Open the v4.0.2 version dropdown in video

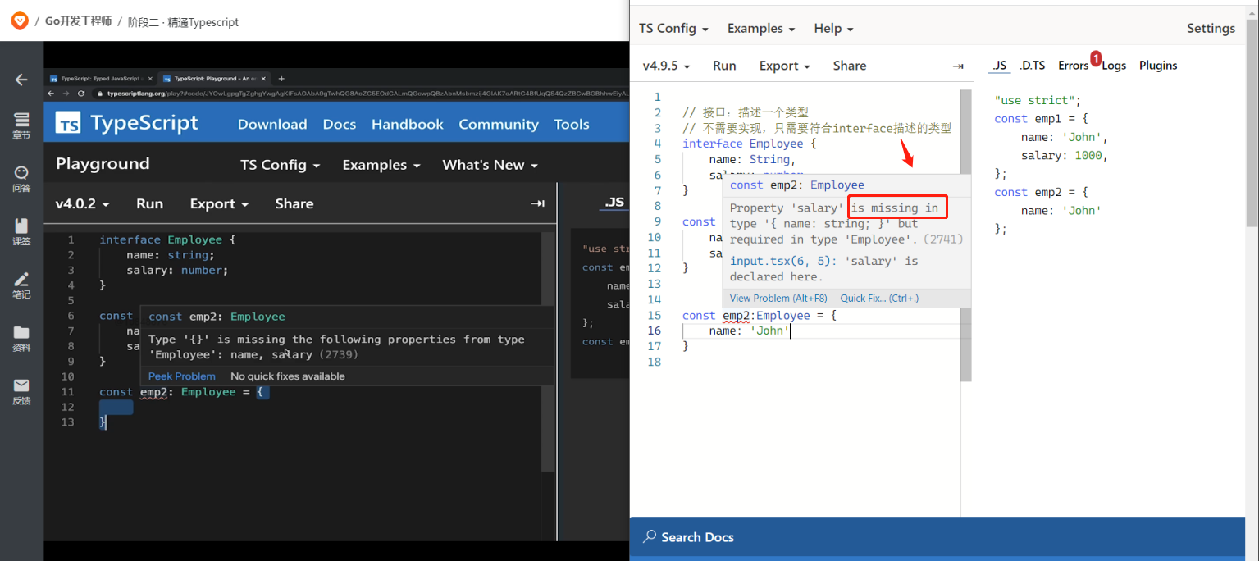[x=83, y=203]
